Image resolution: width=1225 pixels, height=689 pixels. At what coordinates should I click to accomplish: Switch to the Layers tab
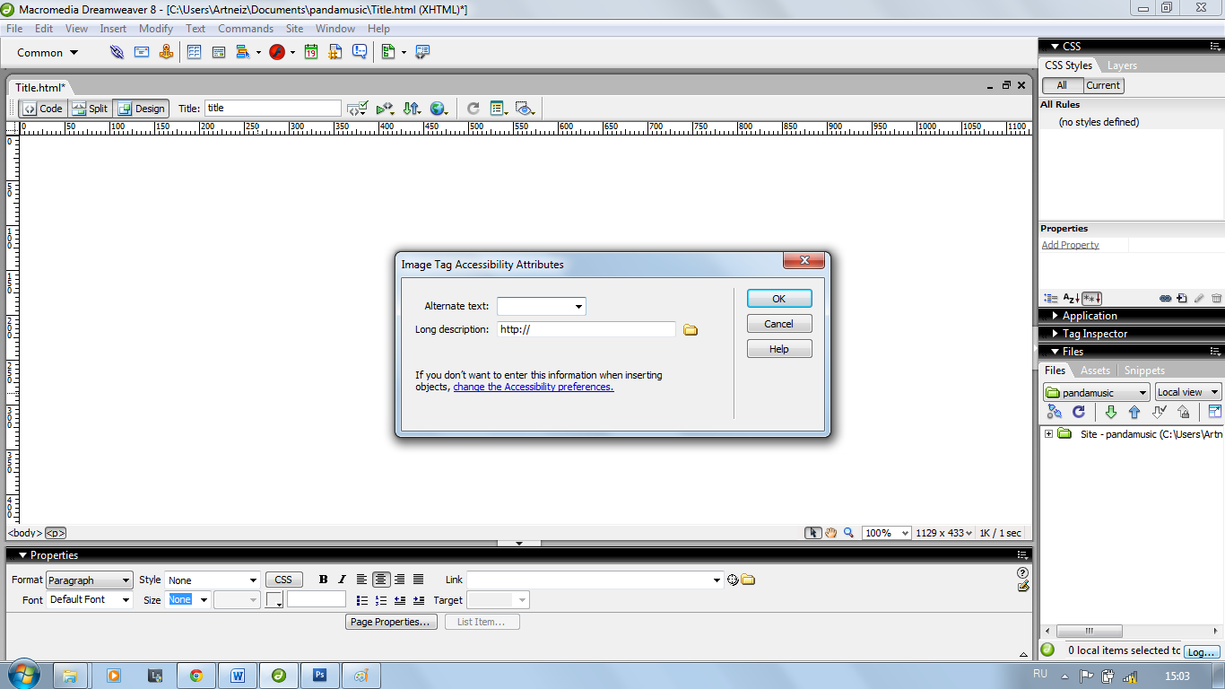click(x=1122, y=65)
